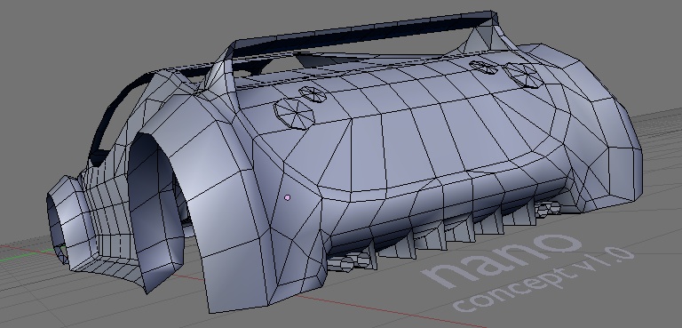The height and width of the screenshot is (328, 682).
Task: Click the green Y axis line
Action: [x=21, y=258]
